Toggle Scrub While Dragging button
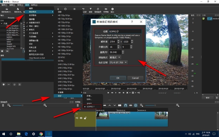This screenshot has height=137, width=219. pyautogui.click(x=130, y=105)
